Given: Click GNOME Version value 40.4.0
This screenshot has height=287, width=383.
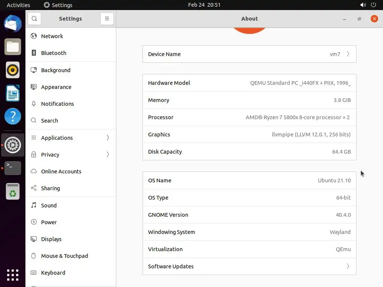Looking at the screenshot, I should click(343, 215).
